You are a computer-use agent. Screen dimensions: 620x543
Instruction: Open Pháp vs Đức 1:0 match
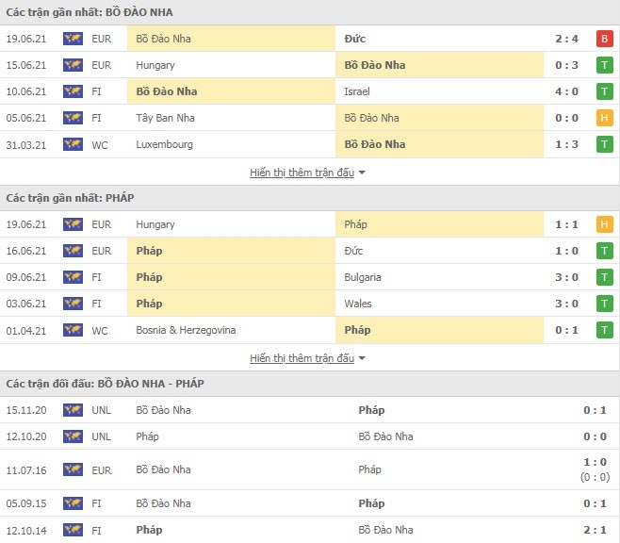click(x=310, y=251)
